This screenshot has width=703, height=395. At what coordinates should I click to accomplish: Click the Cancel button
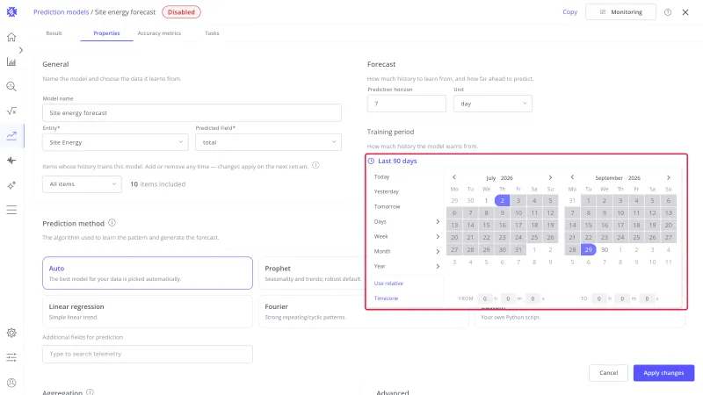click(608, 372)
